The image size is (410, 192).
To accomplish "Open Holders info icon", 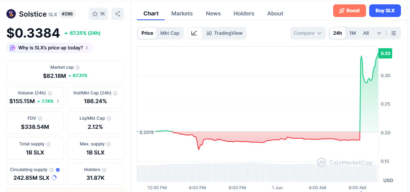I will [104, 169].
